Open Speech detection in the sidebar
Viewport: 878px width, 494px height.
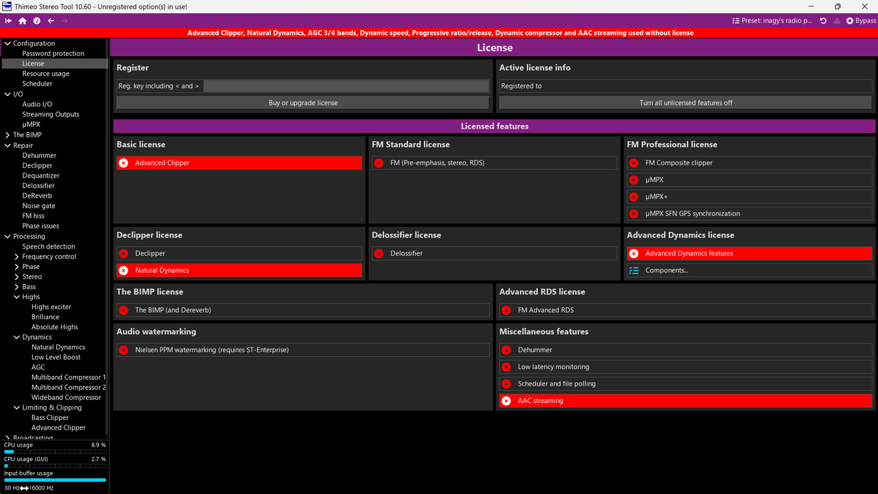point(49,246)
